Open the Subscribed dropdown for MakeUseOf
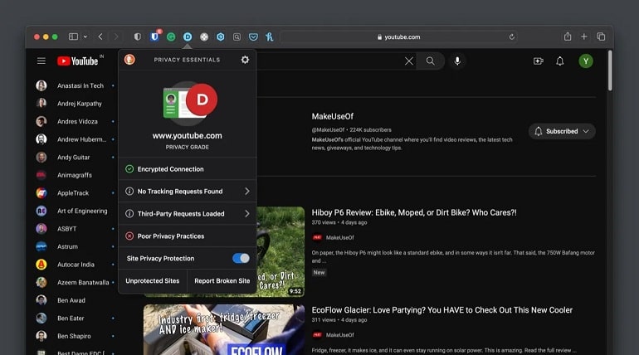639x355 pixels. click(562, 131)
